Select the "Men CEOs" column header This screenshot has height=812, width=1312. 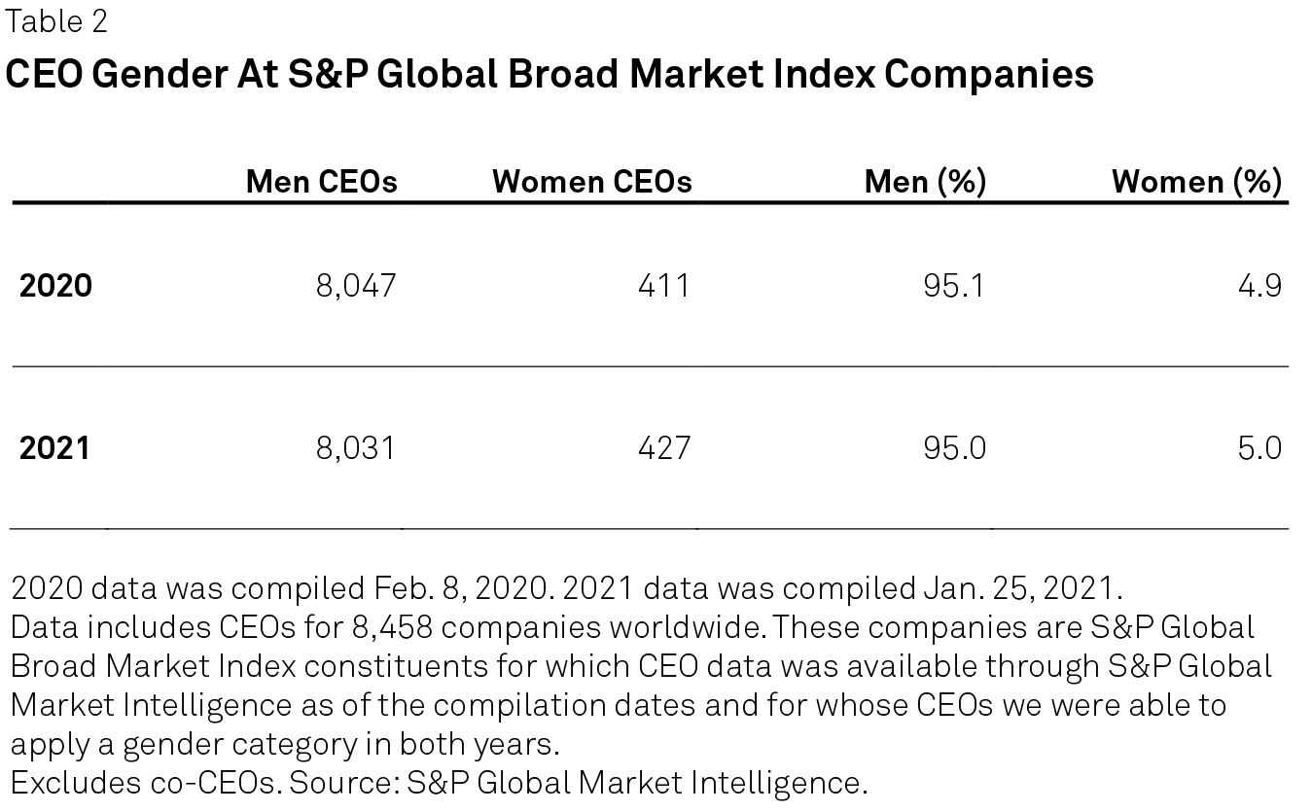[321, 182]
